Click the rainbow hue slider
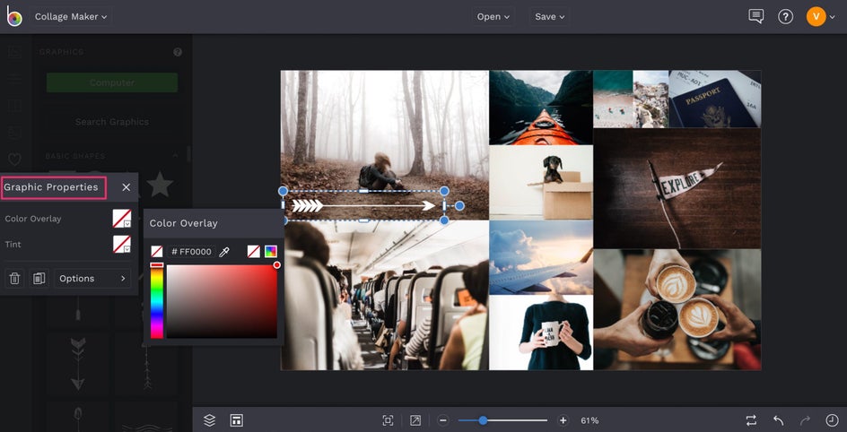The height and width of the screenshot is (432, 847). [157, 302]
